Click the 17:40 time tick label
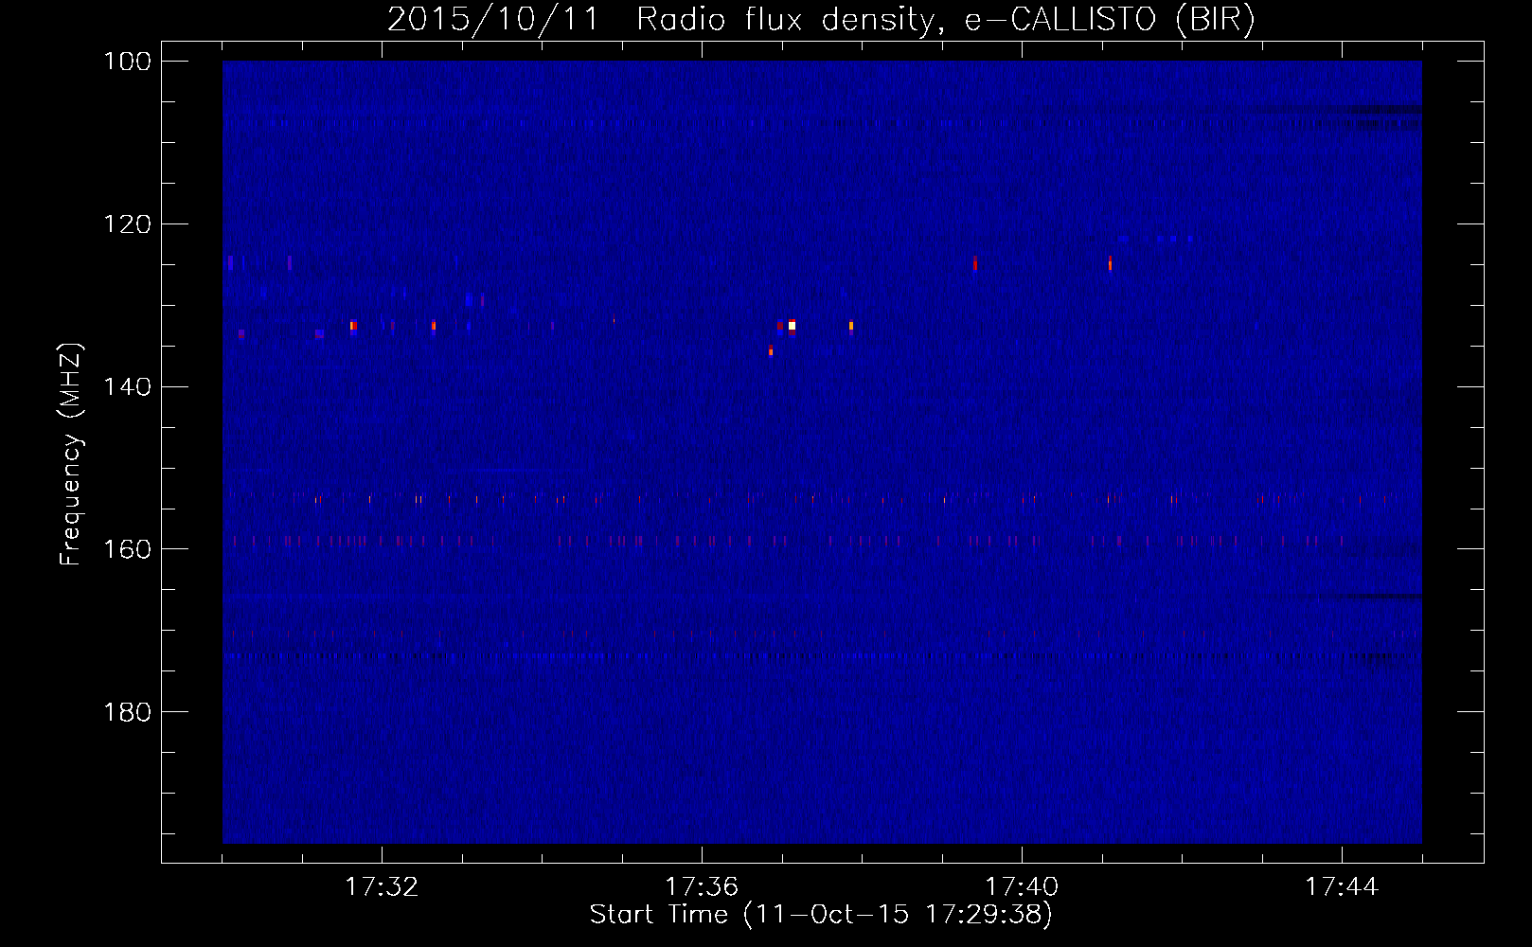Screen dimensions: 1532x947 (x=1022, y=886)
